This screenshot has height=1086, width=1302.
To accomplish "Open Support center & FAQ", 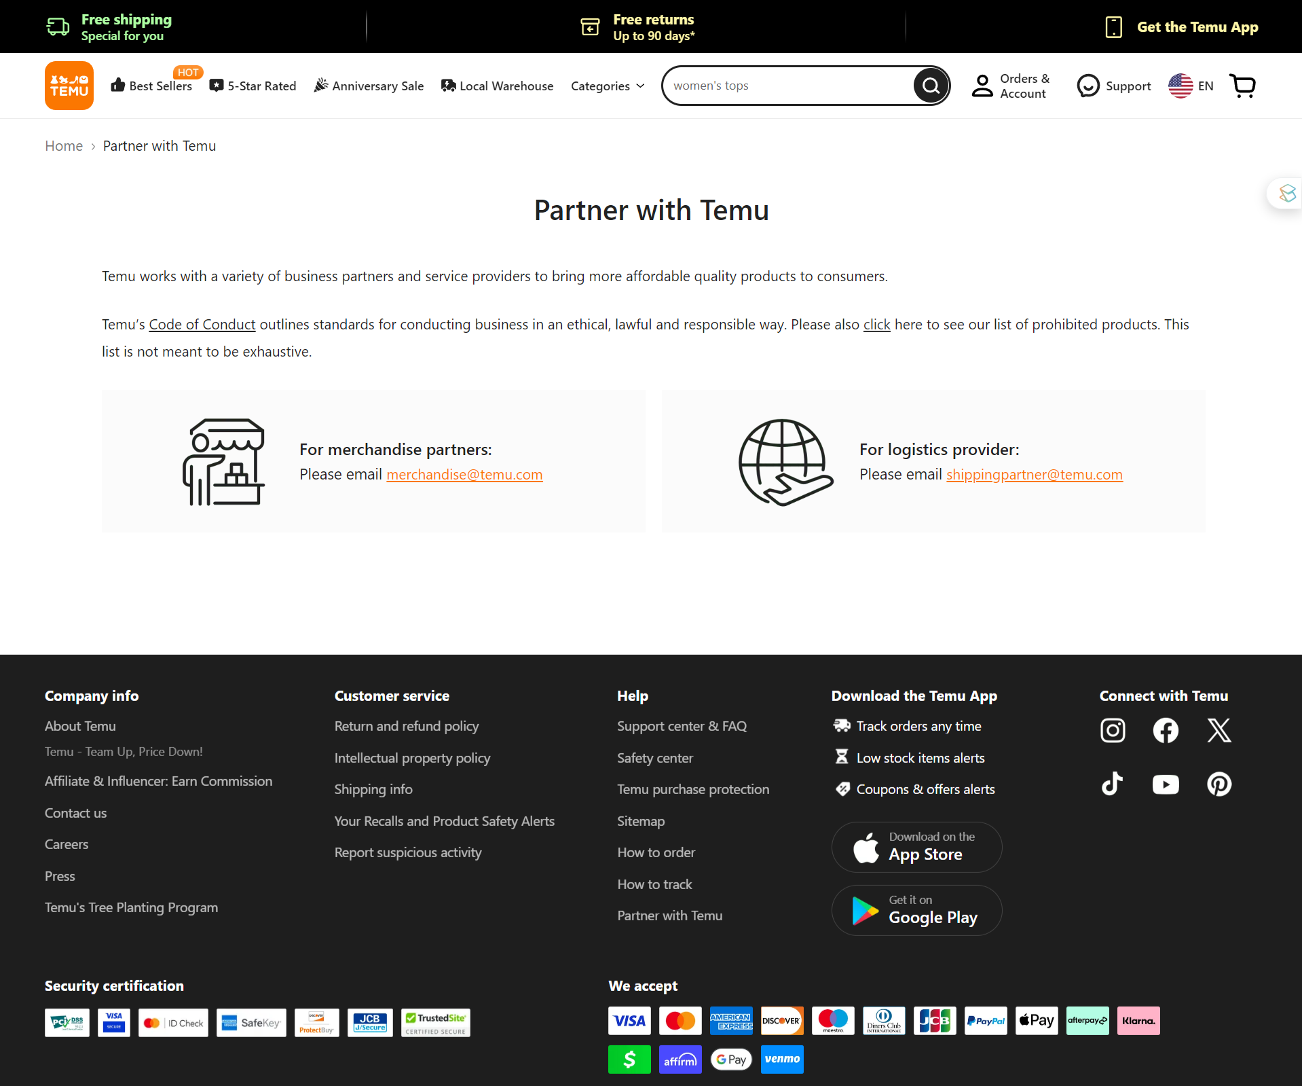I will (x=682, y=726).
